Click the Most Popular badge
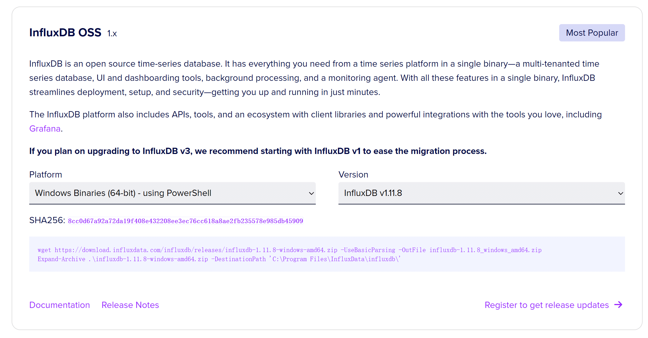This screenshot has width=648, height=338. [x=592, y=33]
